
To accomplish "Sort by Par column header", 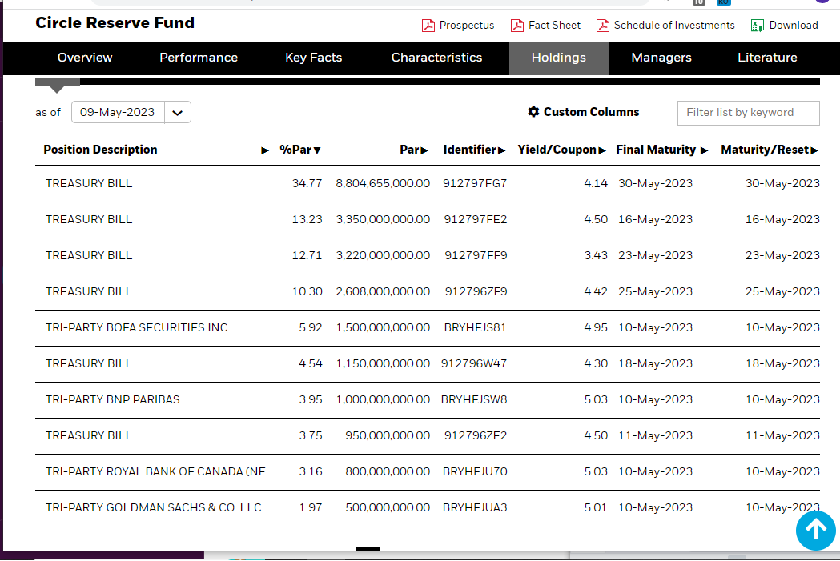I will click(x=414, y=150).
